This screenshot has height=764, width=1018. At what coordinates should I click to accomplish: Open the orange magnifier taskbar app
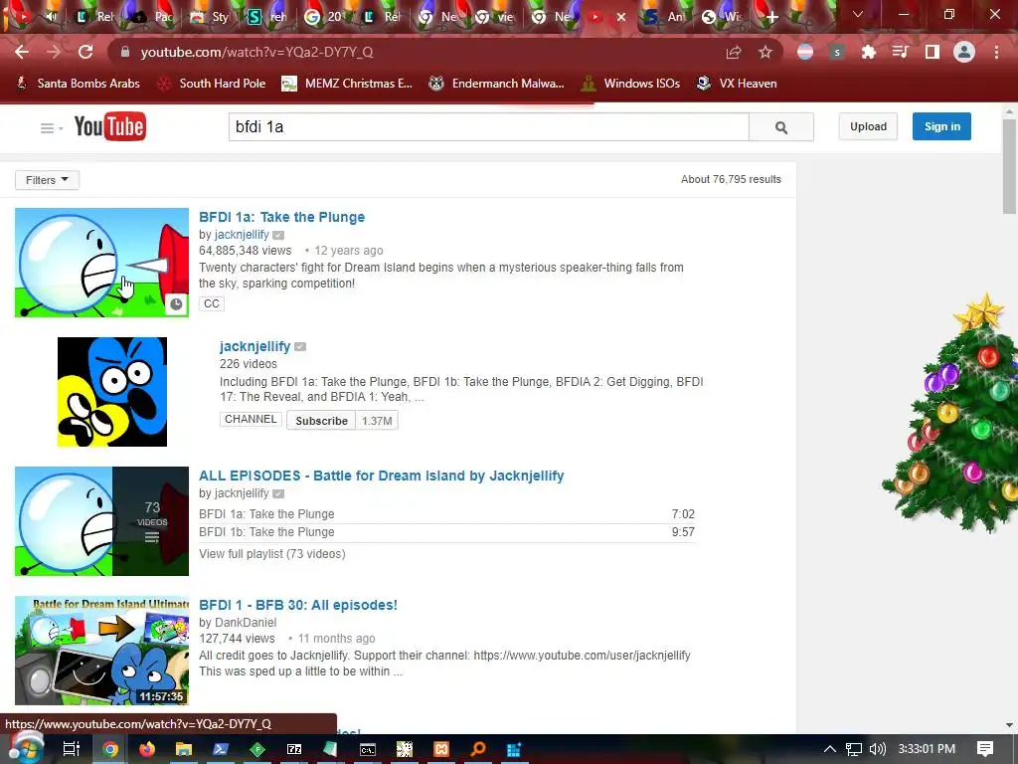tap(478, 749)
